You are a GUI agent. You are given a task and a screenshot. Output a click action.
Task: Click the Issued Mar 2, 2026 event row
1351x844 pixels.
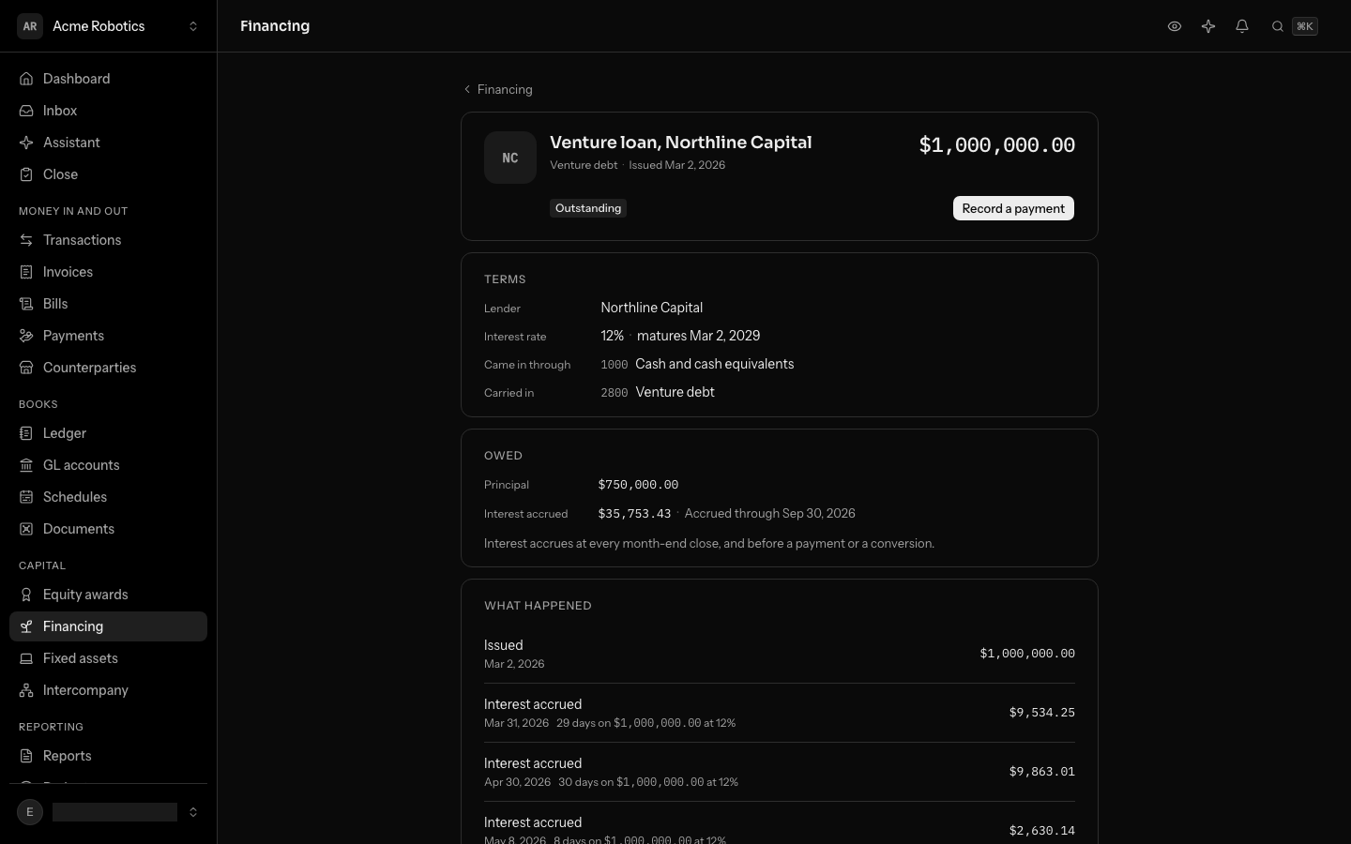click(x=780, y=654)
